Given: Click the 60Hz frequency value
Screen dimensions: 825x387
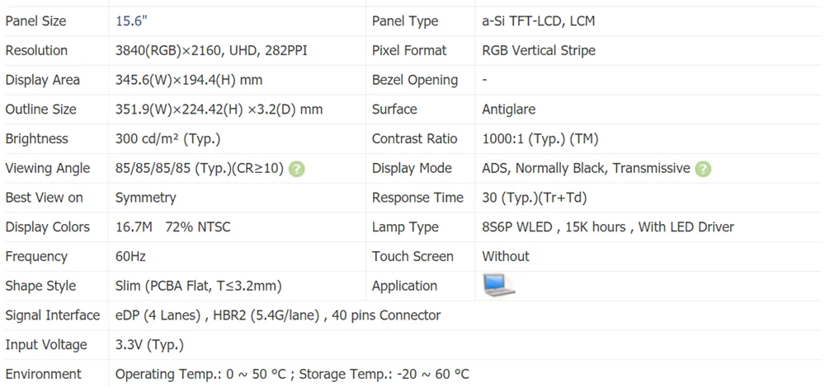Looking at the screenshot, I should click(x=130, y=257).
